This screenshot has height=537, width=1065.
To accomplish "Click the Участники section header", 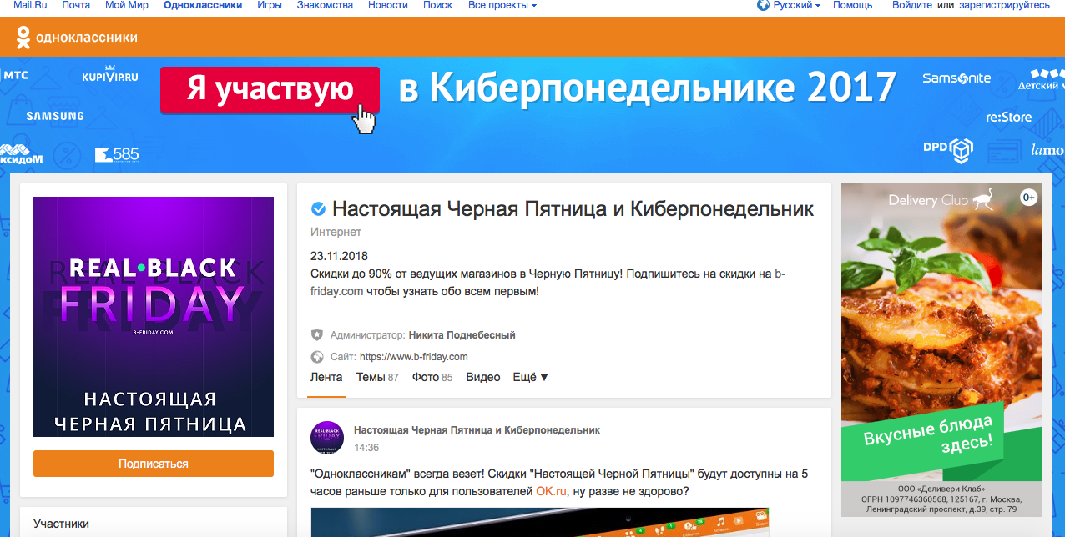I will pyautogui.click(x=61, y=524).
